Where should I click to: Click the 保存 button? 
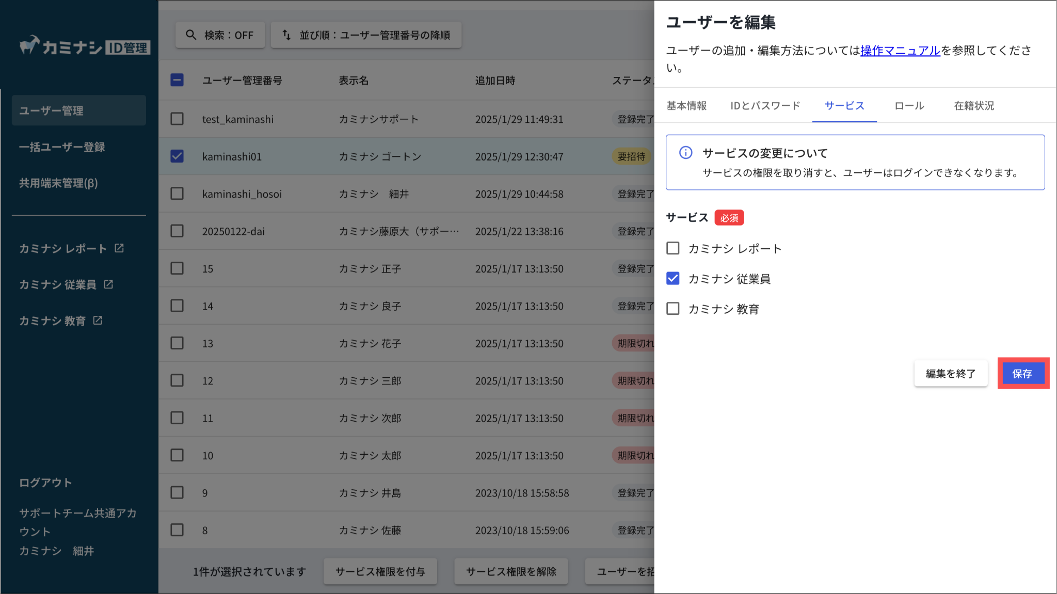(x=1023, y=373)
